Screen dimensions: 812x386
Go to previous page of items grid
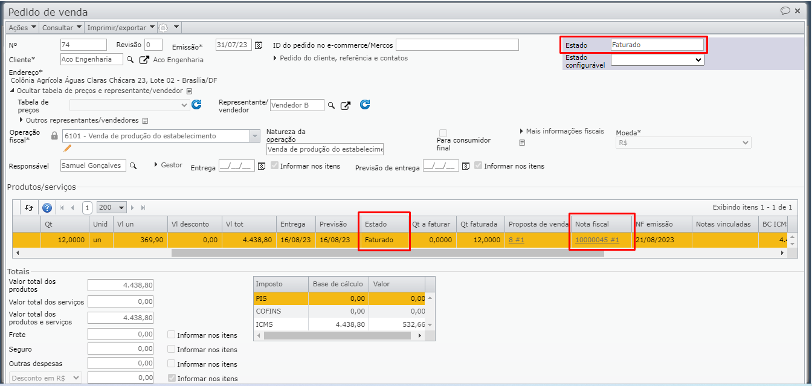73,207
